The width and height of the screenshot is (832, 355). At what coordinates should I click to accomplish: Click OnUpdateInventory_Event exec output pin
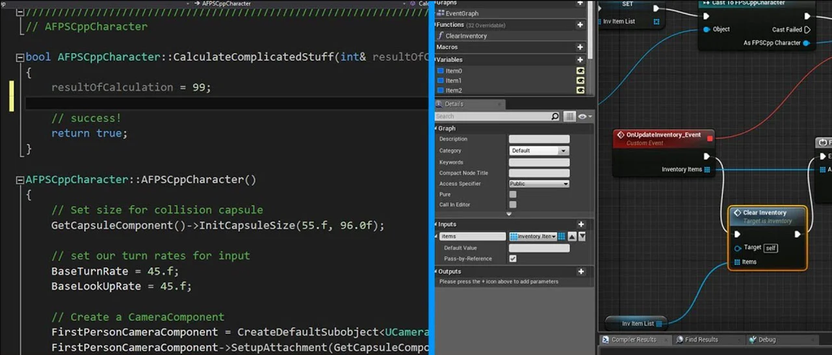(x=707, y=156)
